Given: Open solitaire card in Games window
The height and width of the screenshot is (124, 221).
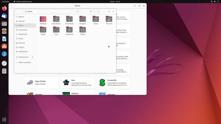Looking at the screenshot, I should point(78,93).
